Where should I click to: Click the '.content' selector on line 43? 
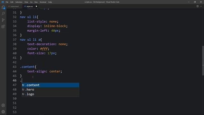[27, 67]
